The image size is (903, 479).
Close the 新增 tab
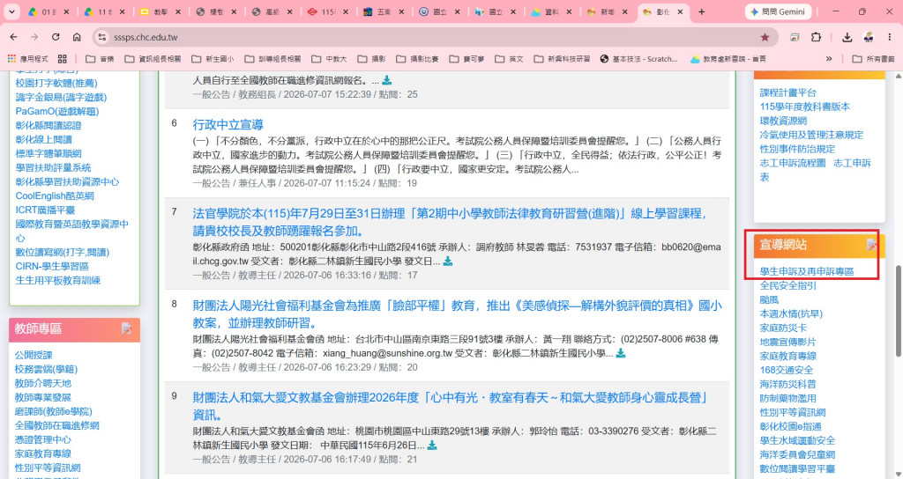coord(625,12)
